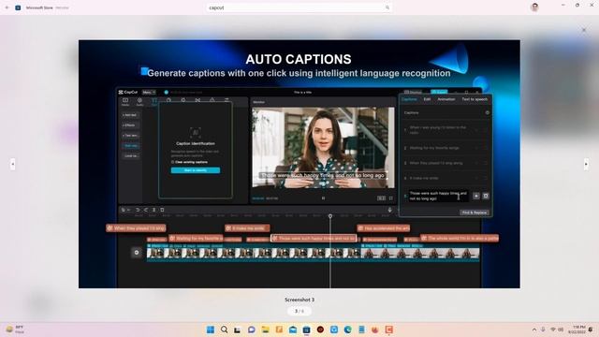
Task: Click the Auto Captions screenshot image
Action: pyautogui.click(x=299, y=164)
